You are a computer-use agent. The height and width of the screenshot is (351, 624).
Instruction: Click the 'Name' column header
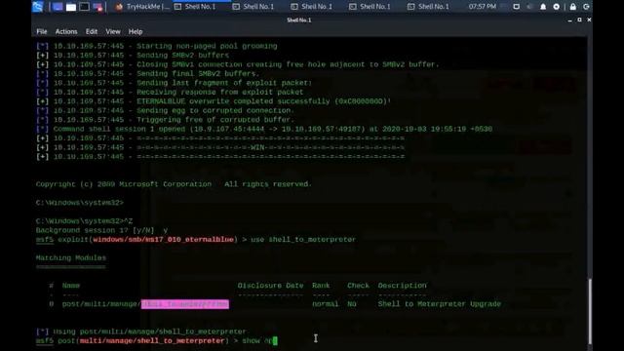(71, 286)
